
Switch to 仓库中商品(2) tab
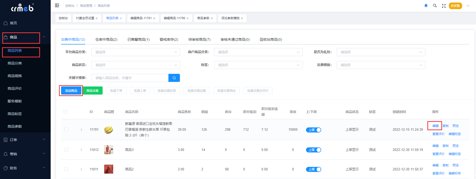(106, 39)
